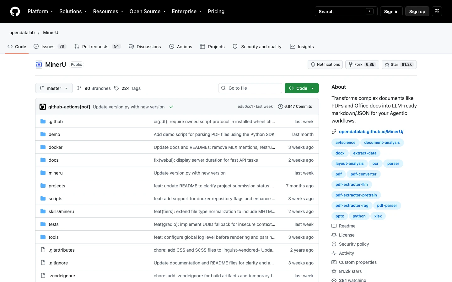
Task: Open the appearance settings icon button
Action: [437, 11]
